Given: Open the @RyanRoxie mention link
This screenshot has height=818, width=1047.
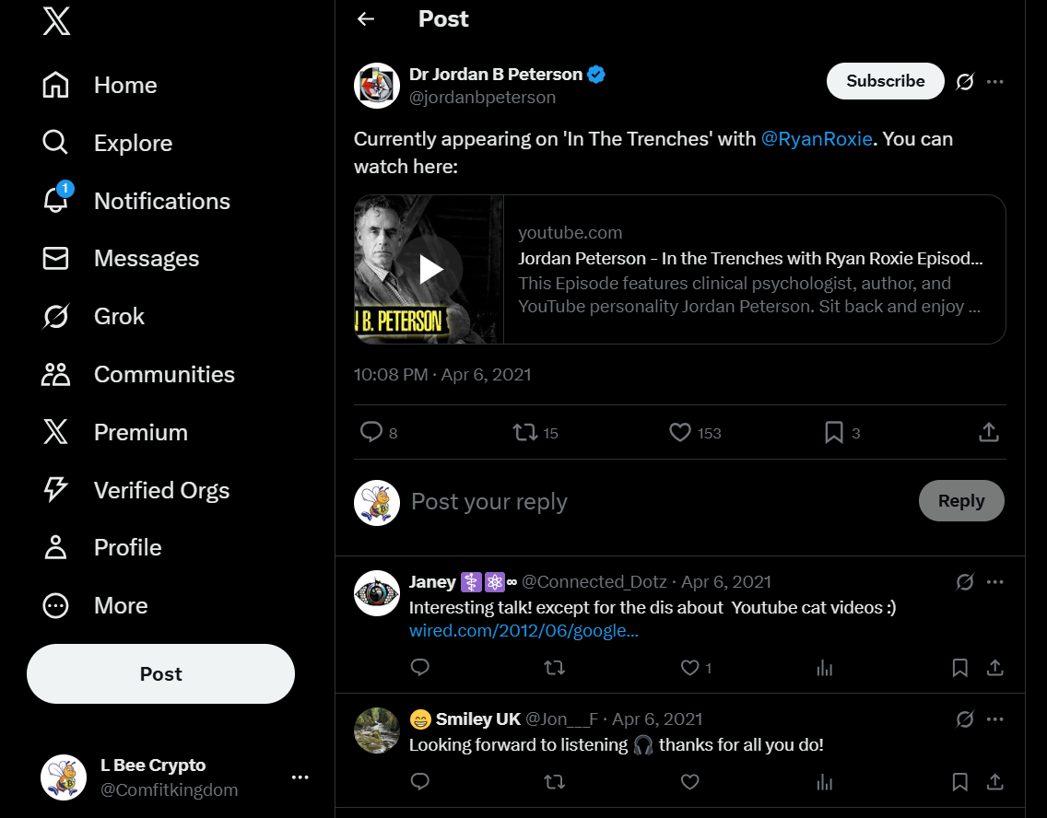Looking at the screenshot, I should point(817,139).
